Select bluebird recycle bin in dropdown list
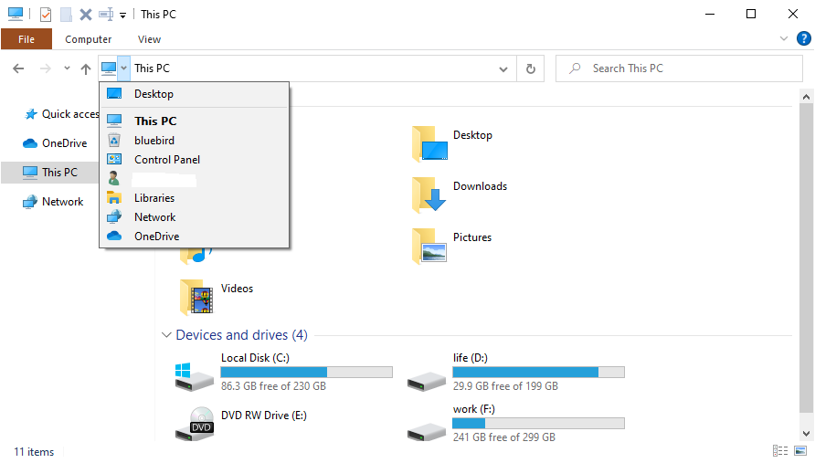The image size is (815, 463). 195,141
